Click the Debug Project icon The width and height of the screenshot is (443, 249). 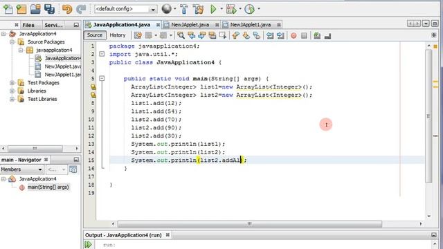tap(231, 9)
